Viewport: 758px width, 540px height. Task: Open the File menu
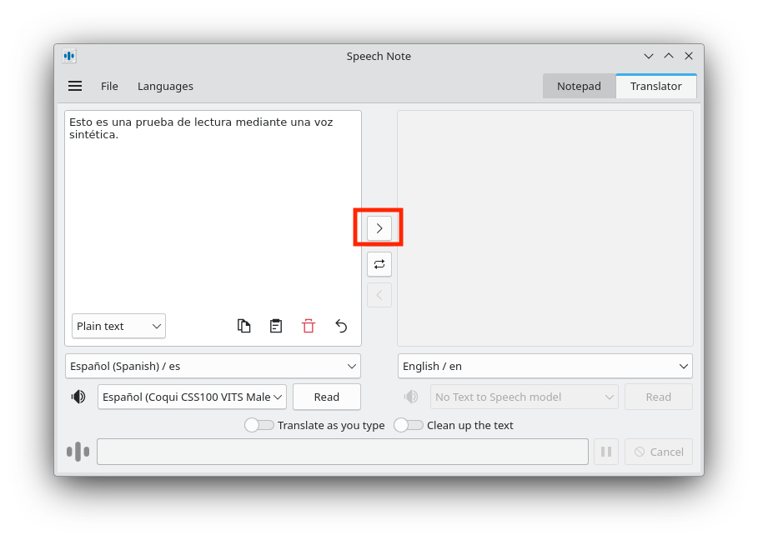[109, 86]
